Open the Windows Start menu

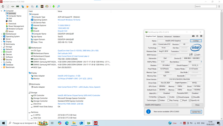coord(3,123)
